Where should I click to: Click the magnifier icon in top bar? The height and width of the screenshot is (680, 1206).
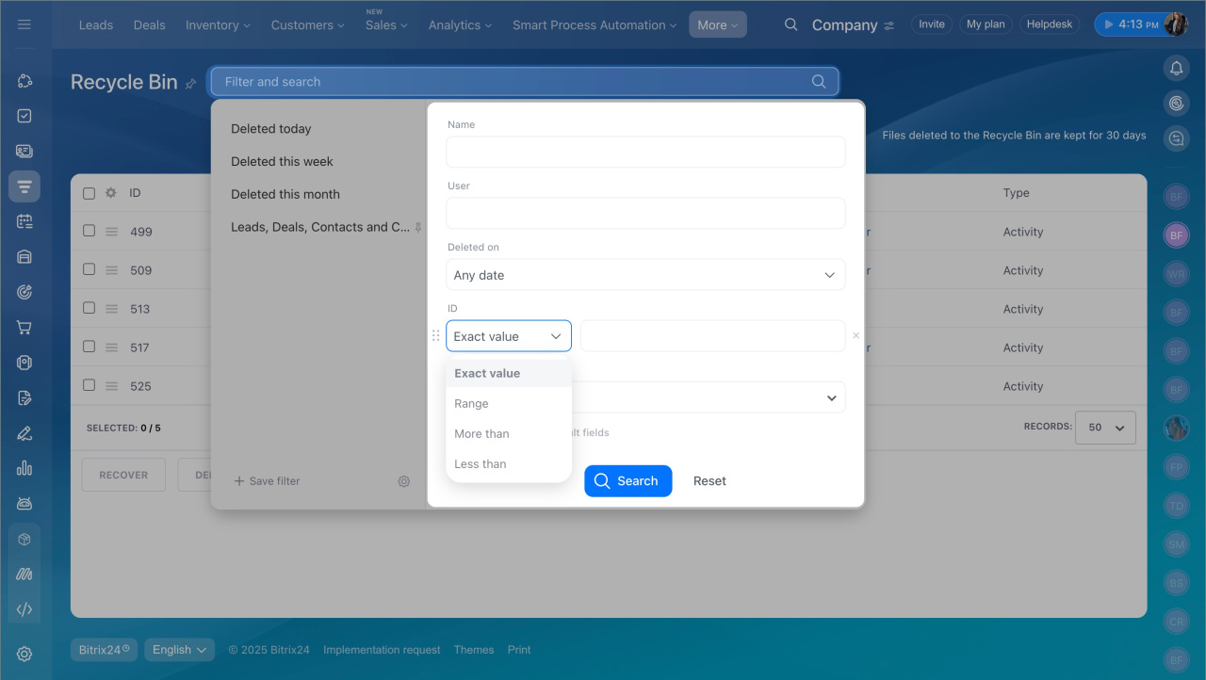click(791, 24)
